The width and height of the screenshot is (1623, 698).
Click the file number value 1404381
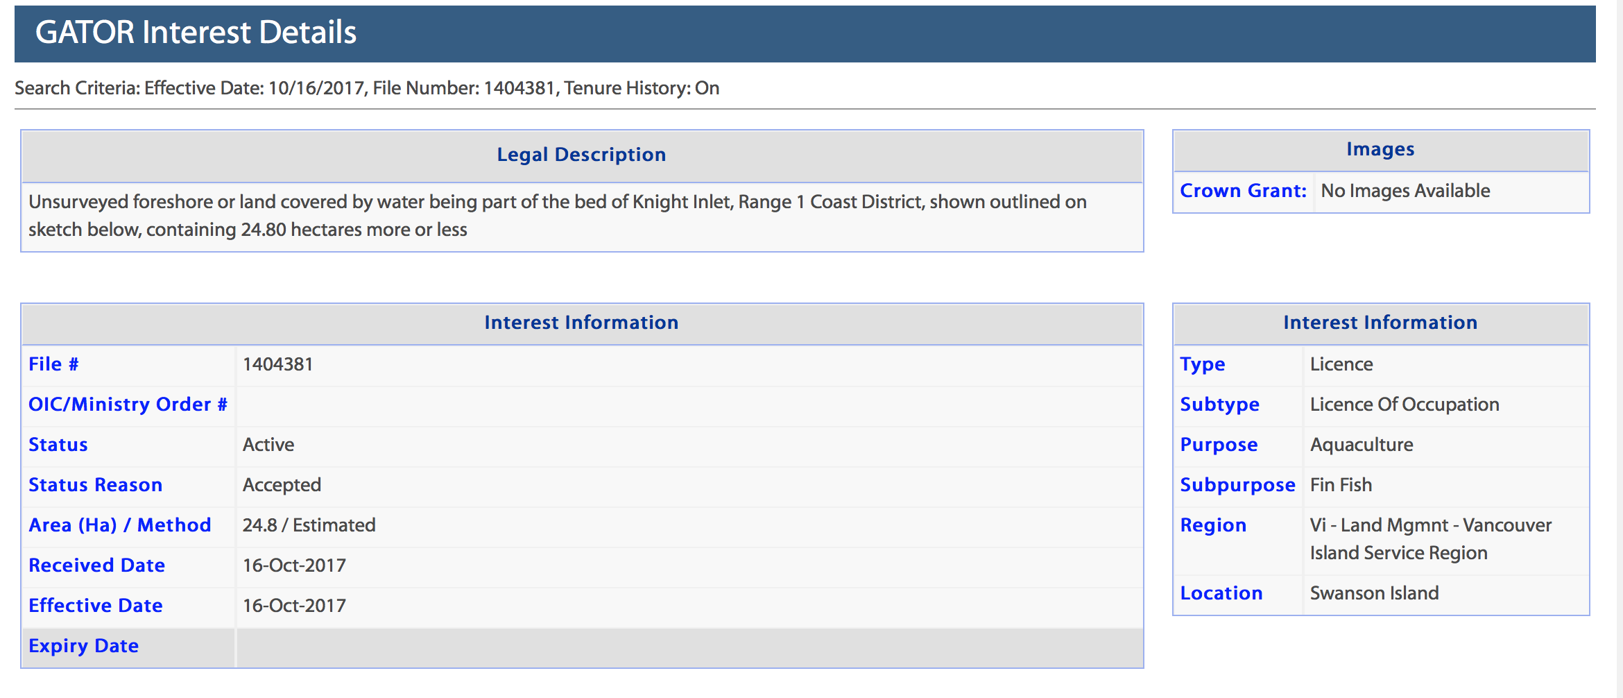277,364
